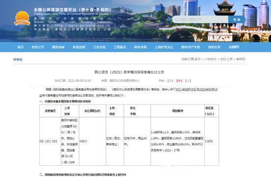This screenshot has height=178, width=271.
Task: Click the 首页 breadcrumb link
Action: [x=197, y=59]
